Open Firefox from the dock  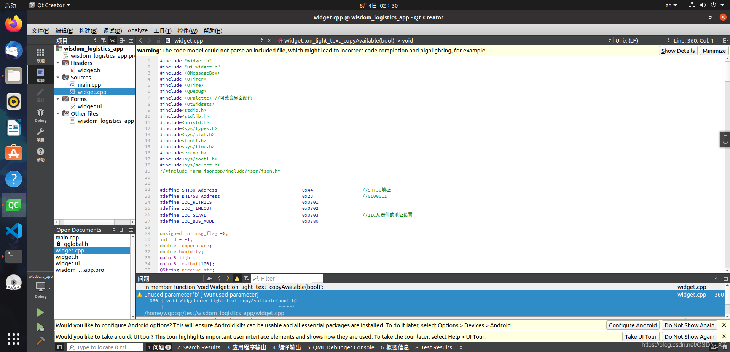tap(14, 24)
